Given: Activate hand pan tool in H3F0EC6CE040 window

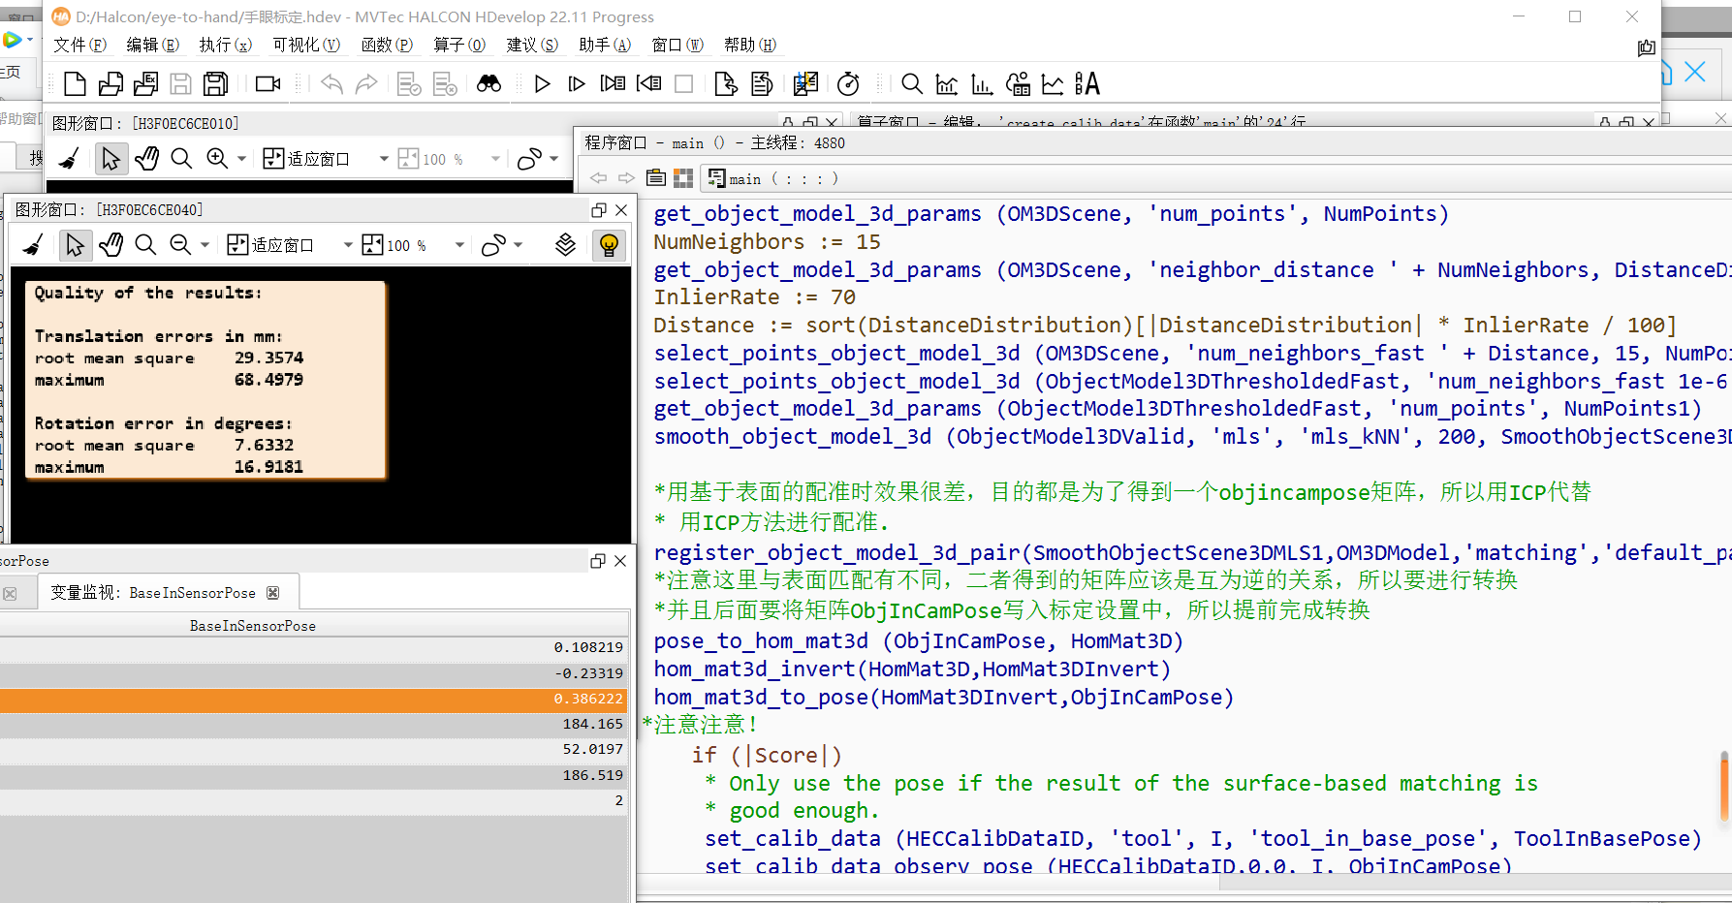Looking at the screenshot, I should (110, 245).
